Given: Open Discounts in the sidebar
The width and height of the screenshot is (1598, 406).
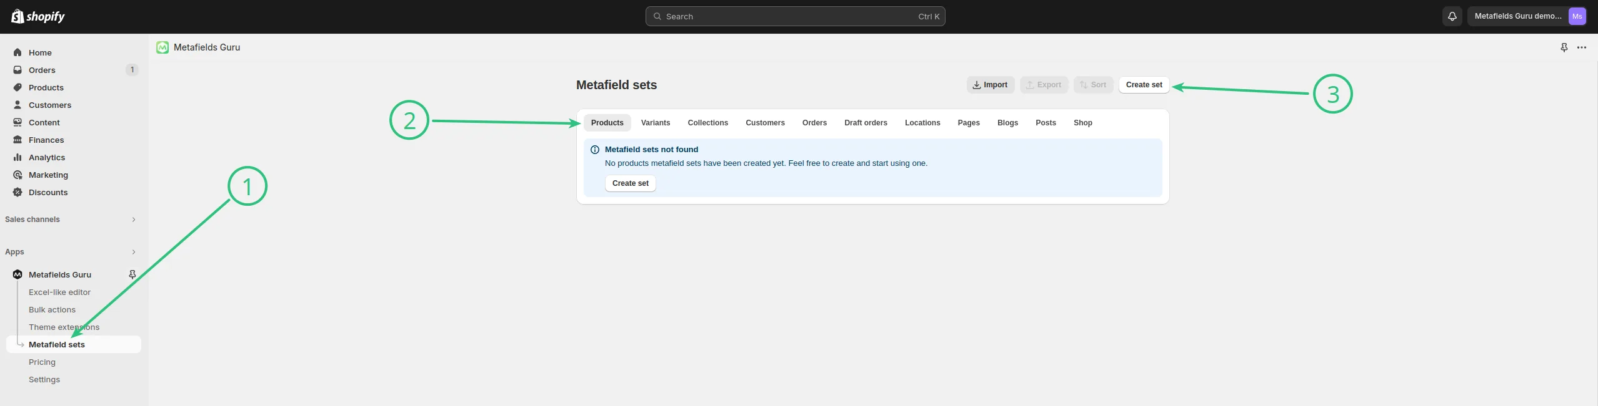Looking at the screenshot, I should pyautogui.click(x=74, y=192).
